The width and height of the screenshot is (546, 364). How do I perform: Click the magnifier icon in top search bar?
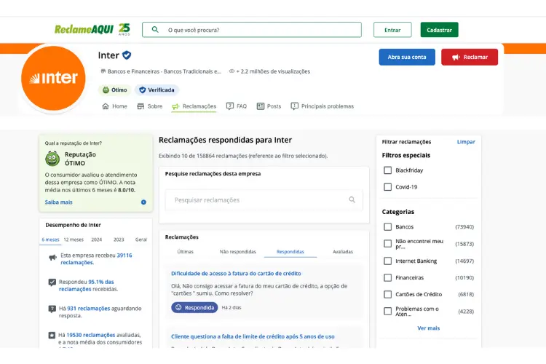[155, 30]
